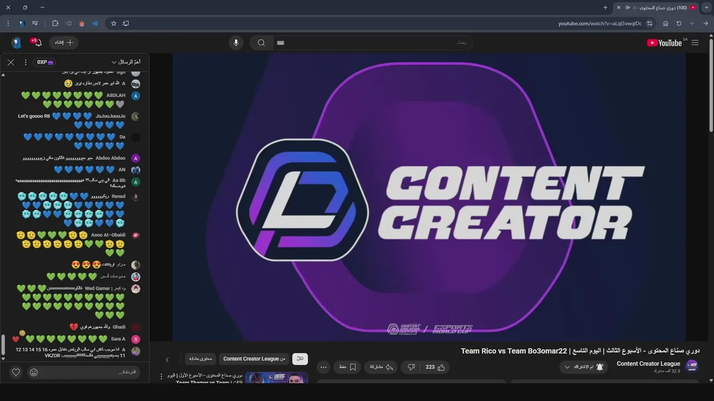The height and width of the screenshot is (401, 714).
Task: Click the youtube.com address bar URL
Action: pos(600,23)
